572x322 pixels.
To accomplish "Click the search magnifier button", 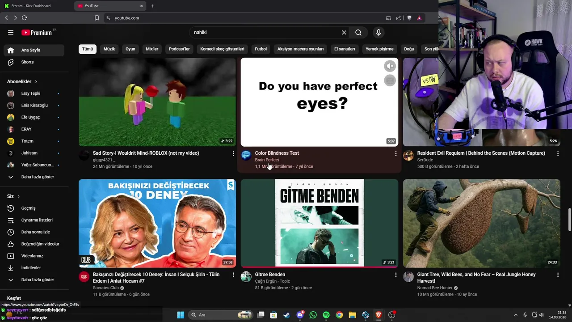I will pyautogui.click(x=358, y=32).
